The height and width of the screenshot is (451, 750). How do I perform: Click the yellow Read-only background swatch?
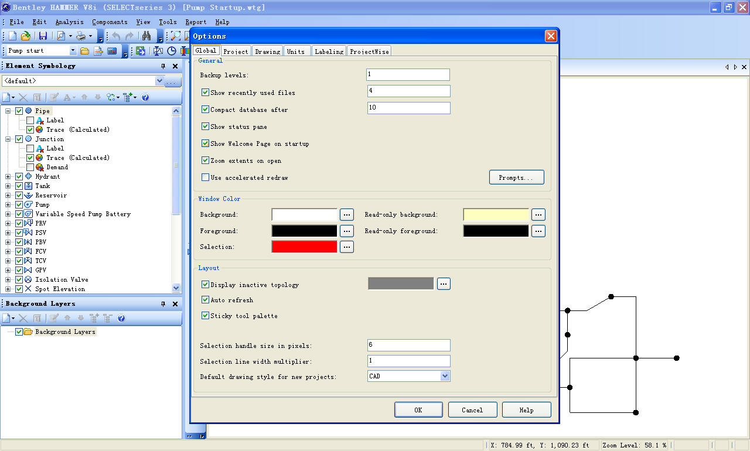point(496,215)
